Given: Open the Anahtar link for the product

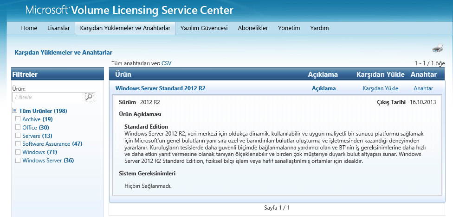Looking at the screenshot, I should (423, 88).
